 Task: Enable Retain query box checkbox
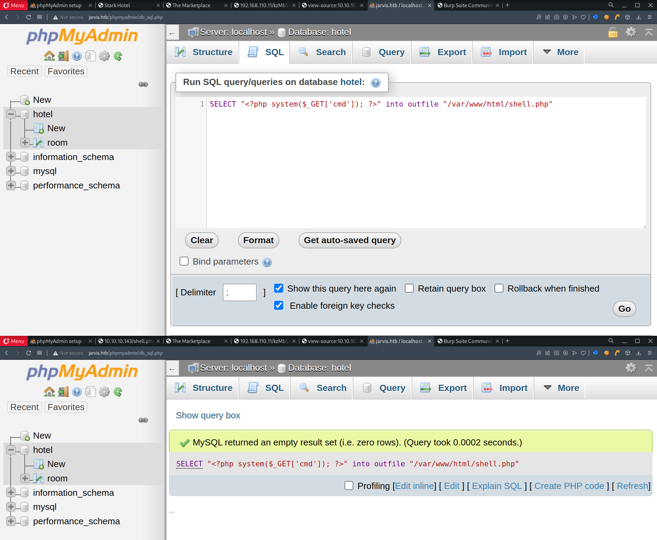(409, 288)
